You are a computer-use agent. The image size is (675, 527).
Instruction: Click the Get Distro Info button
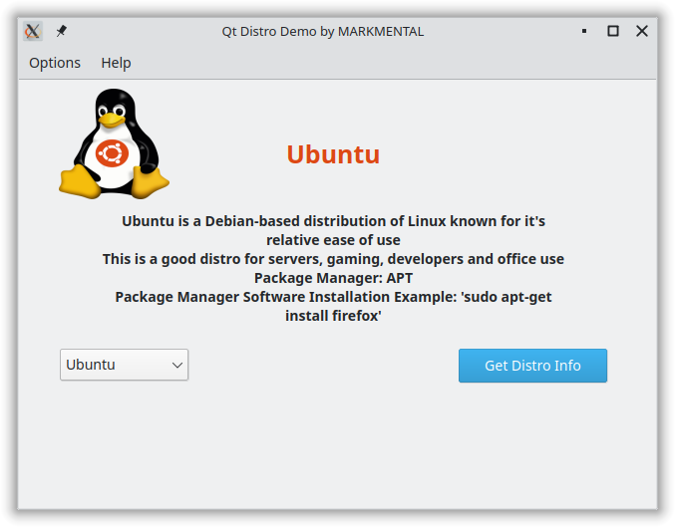click(x=532, y=366)
